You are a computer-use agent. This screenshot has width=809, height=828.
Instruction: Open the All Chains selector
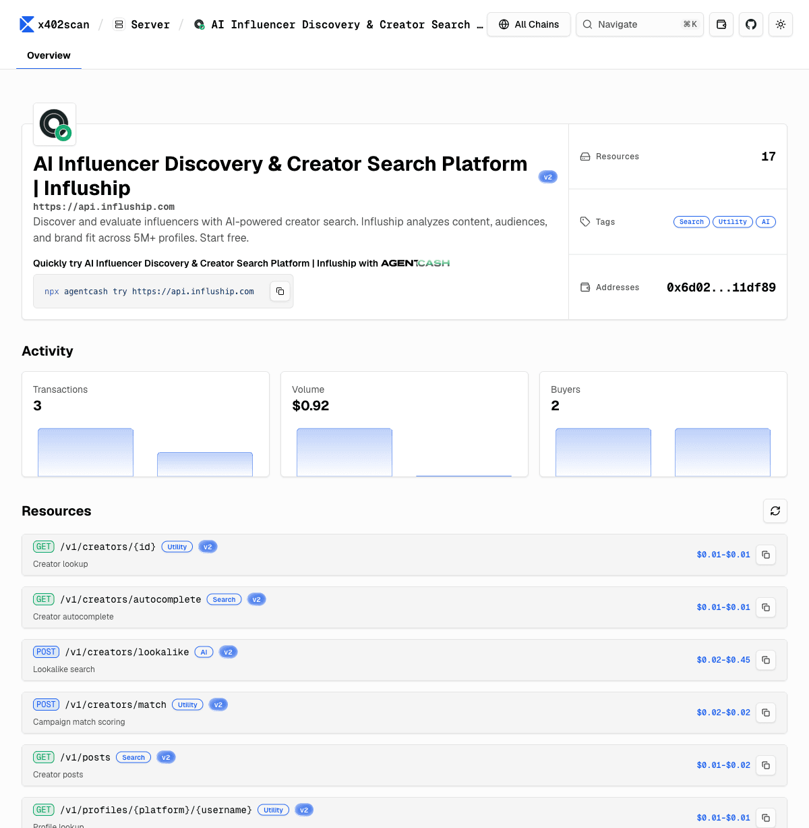pyautogui.click(x=529, y=24)
